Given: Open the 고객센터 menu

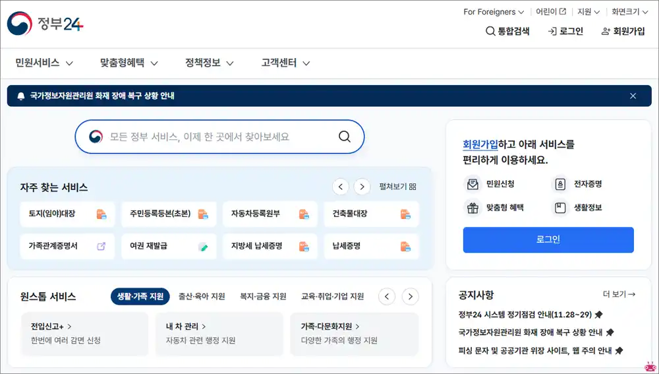Looking at the screenshot, I should pyautogui.click(x=285, y=63).
